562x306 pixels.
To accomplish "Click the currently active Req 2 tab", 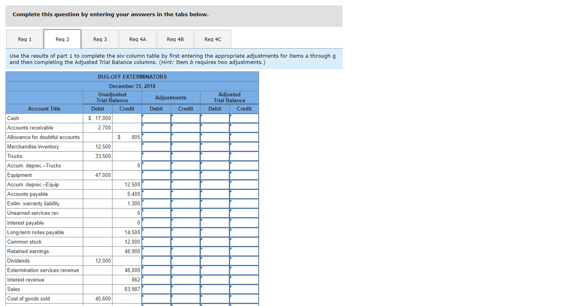I will pos(62,39).
